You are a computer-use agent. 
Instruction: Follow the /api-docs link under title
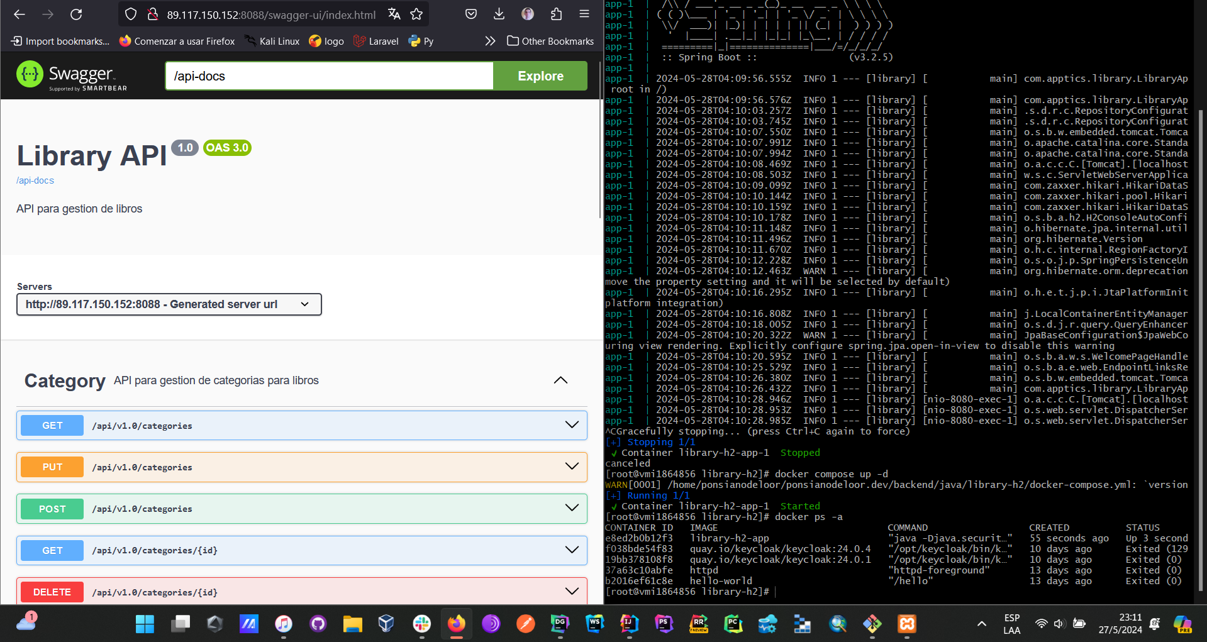pos(35,180)
